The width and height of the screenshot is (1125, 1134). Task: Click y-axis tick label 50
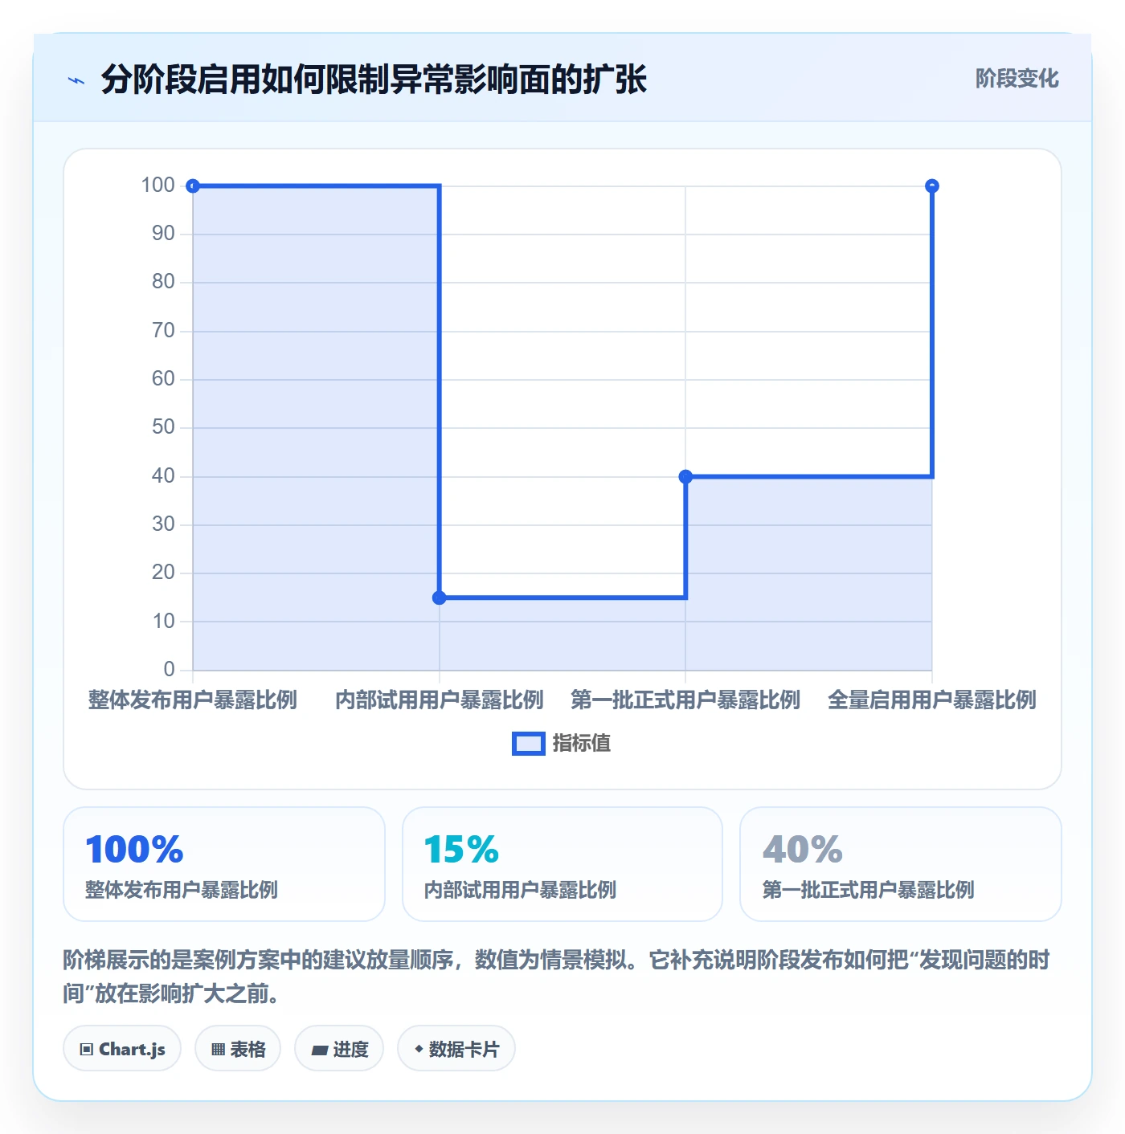pos(163,427)
